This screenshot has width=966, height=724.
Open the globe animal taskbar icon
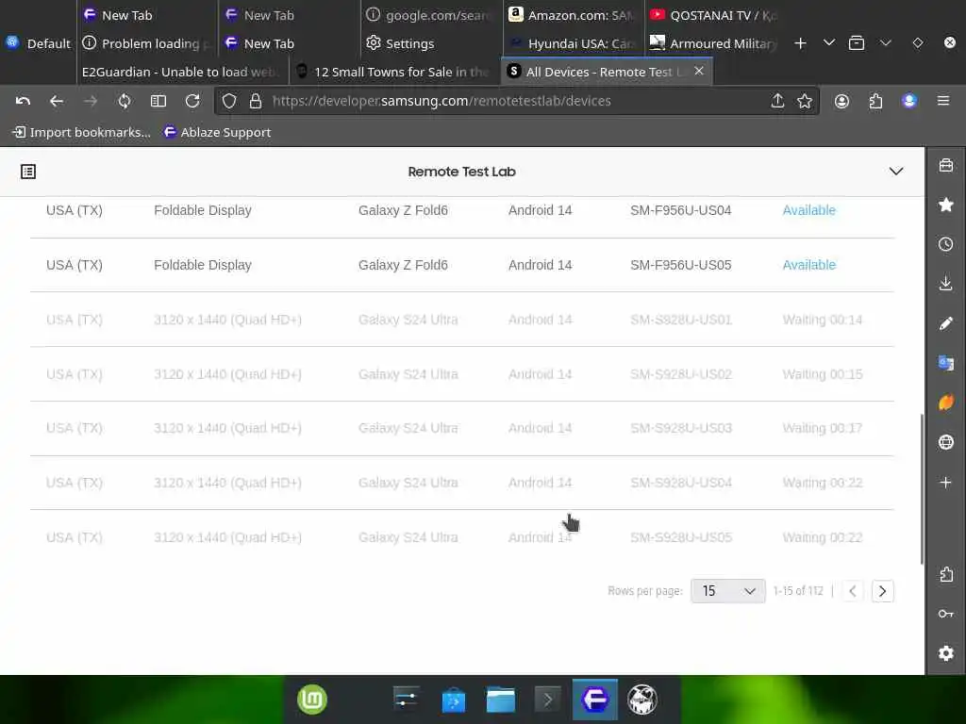(x=641, y=700)
